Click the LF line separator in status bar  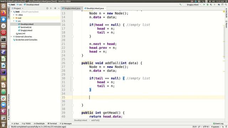(199, 127)
